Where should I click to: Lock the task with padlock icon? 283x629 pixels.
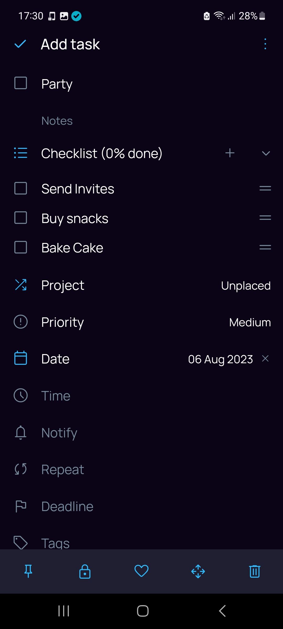(x=85, y=571)
